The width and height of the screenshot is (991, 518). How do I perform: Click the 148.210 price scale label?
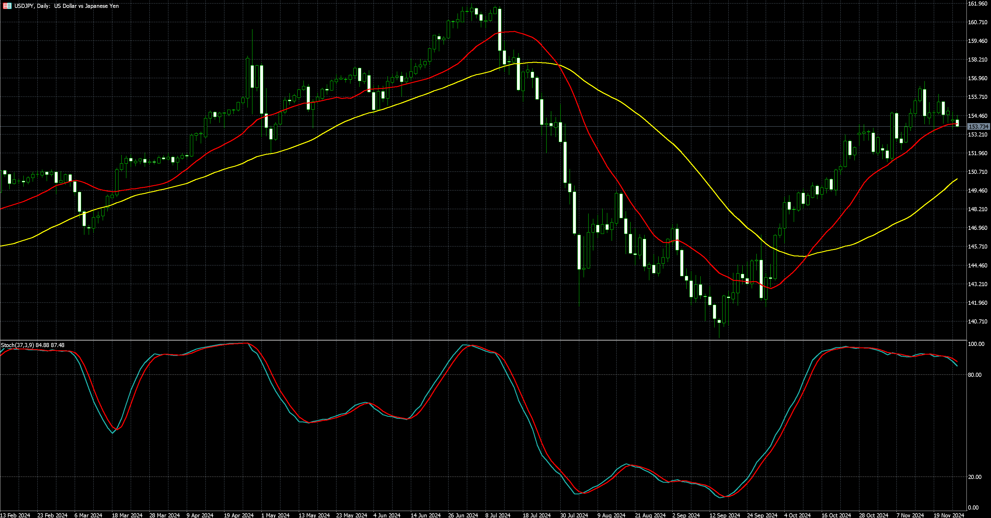click(x=978, y=209)
